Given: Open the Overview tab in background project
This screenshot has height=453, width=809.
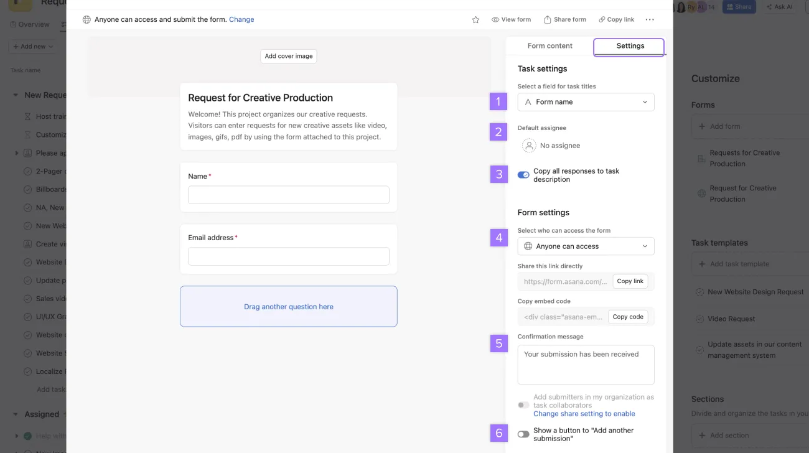Looking at the screenshot, I should [30, 24].
